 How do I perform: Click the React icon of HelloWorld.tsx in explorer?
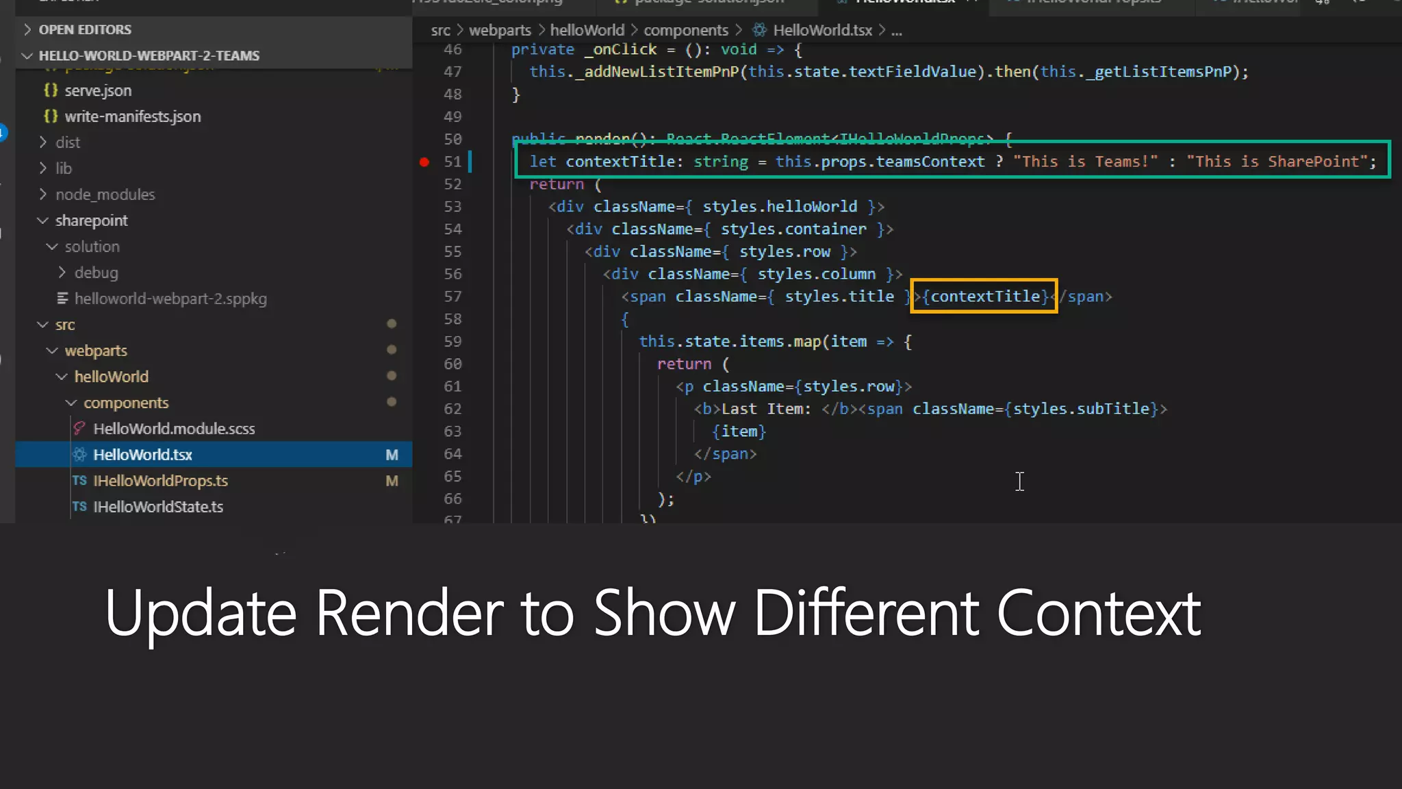[79, 455]
